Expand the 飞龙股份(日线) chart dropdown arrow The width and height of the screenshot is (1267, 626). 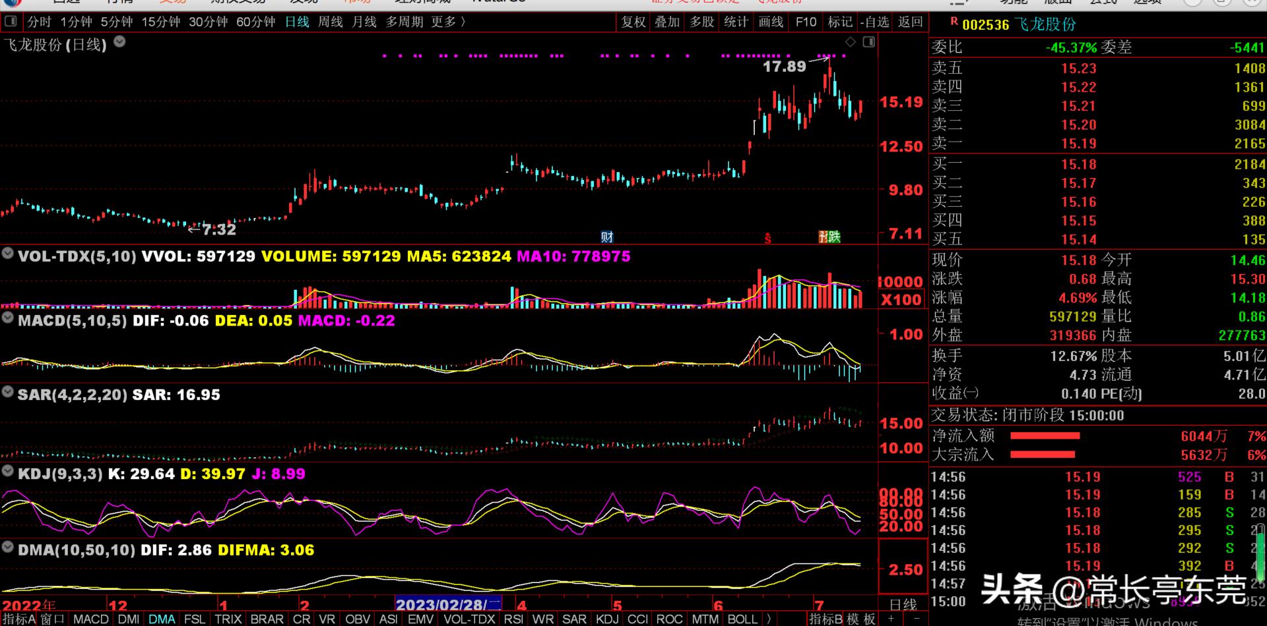click(x=119, y=42)
